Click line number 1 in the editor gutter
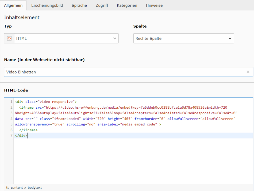The width and height of the screenshot is (254, 191). [11, 102]
